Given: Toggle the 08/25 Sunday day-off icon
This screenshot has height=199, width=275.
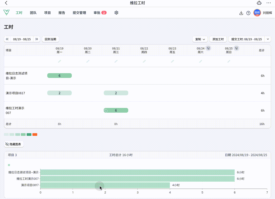Looking at the screenshot, I should point(236,48).
